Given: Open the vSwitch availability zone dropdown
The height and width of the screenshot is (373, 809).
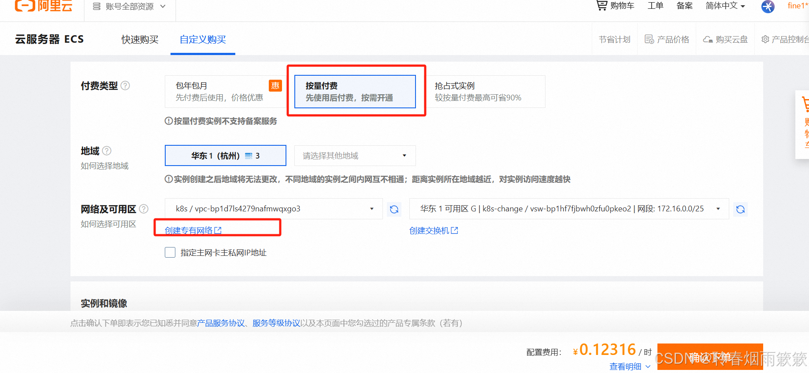Looking at the screenshot, I should click(x=569, y=209).
